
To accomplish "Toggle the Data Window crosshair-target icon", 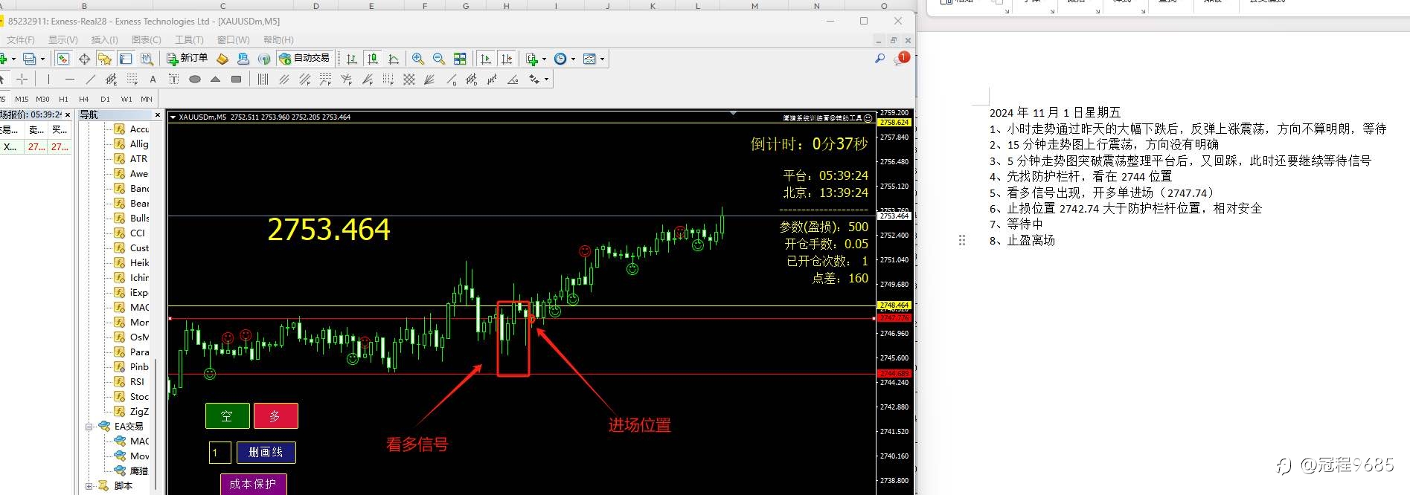I will [x=84, y=59].
